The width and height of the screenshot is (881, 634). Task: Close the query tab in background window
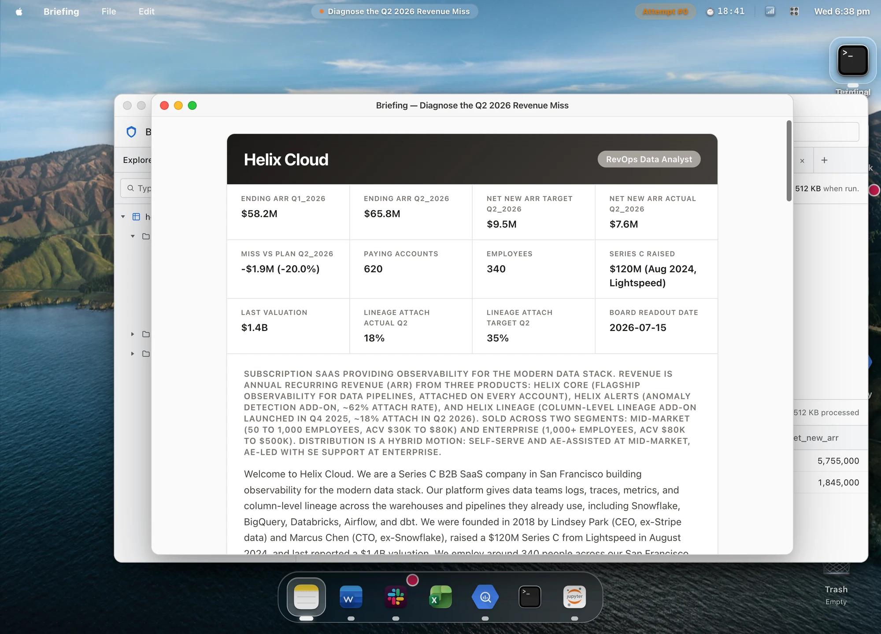coord(802,161)
